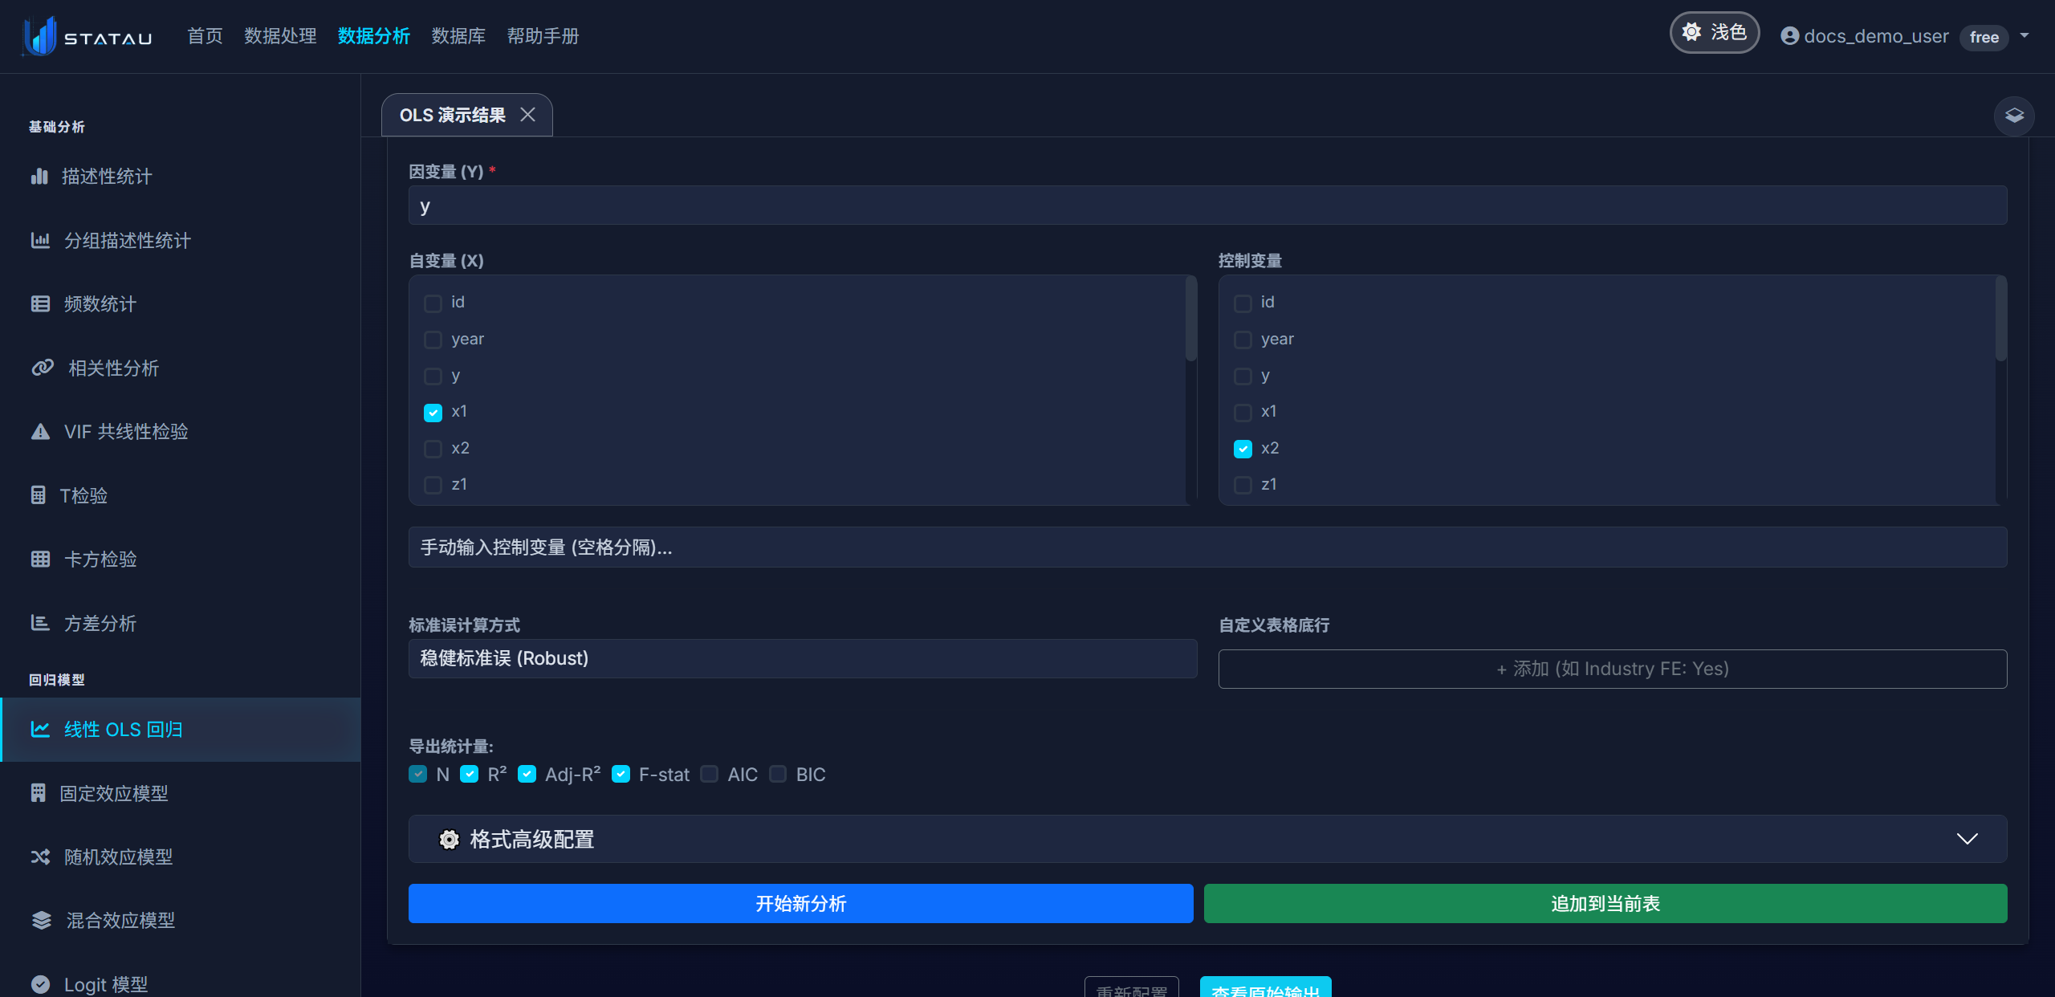Open 数据库 in top navigation
2055x997 pixels.
pos(458,36)
